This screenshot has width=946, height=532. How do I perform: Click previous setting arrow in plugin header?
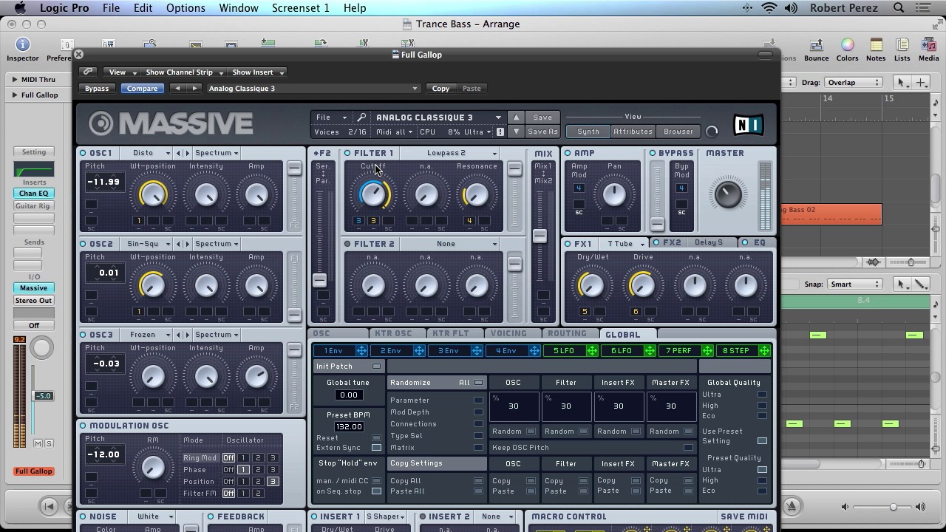pyautogui.click(x=177, y=89)
